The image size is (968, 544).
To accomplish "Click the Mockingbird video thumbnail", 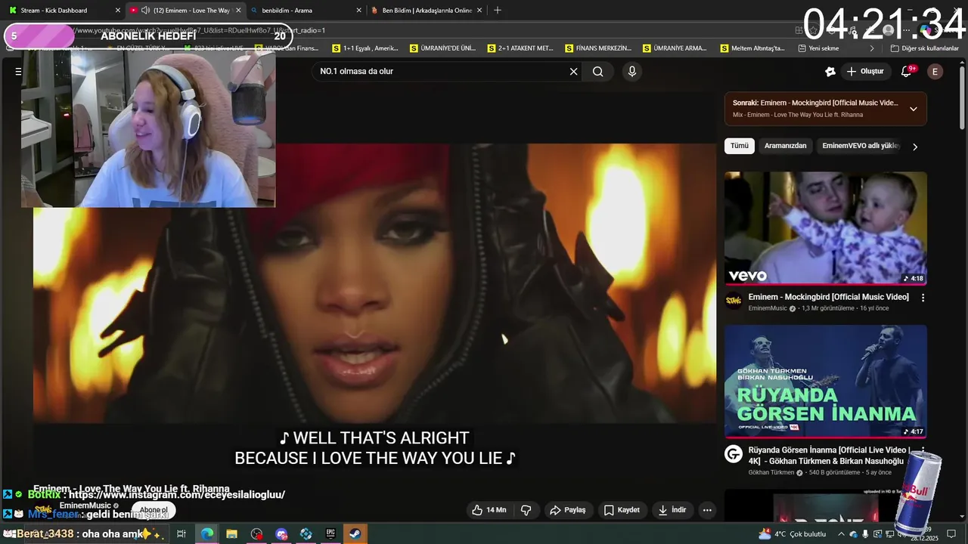I will pos(826,228).
